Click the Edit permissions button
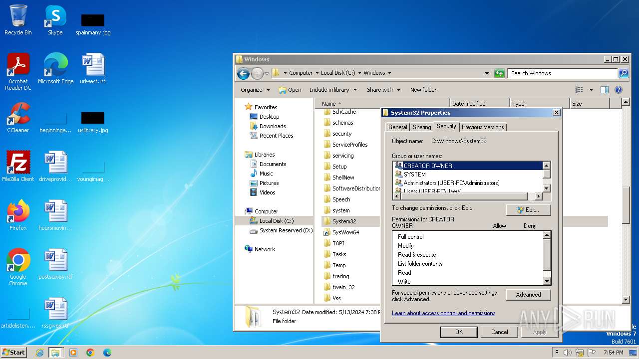This screenshot has width=639, height=359. tap(528, 210)
